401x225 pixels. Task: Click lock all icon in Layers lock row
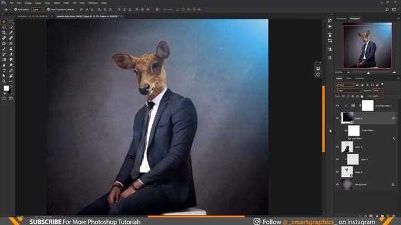point(362,96)
